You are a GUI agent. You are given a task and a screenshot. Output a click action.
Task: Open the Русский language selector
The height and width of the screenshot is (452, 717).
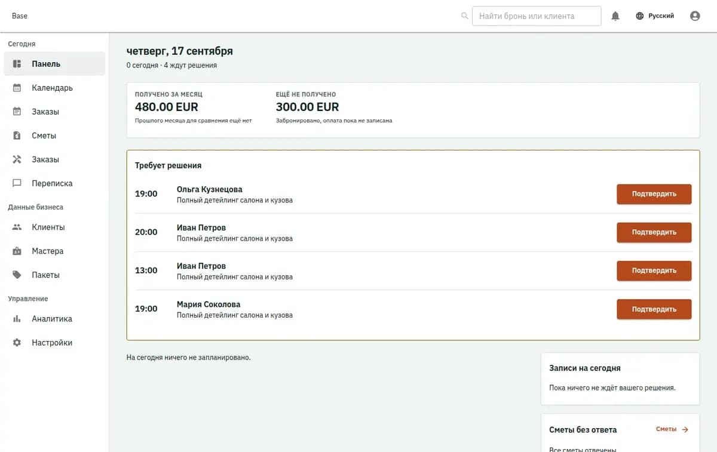[x=655, y=16]
